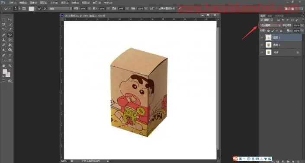This screenshot has width=305, height=163.
Task: Select the Blur tool
Action: (4, 50)
